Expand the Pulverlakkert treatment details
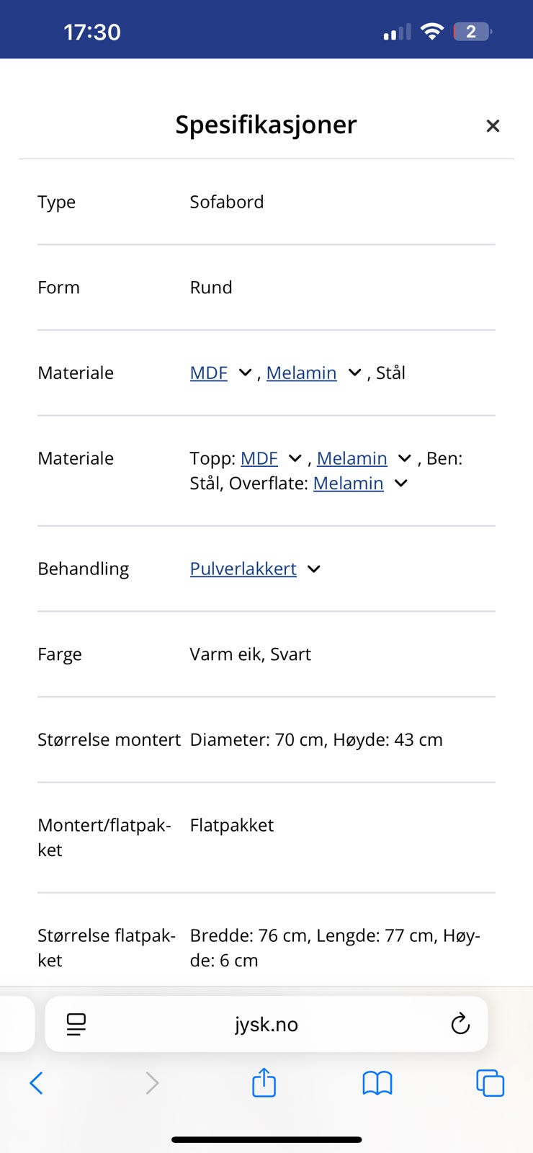 (x=314, y=569)
